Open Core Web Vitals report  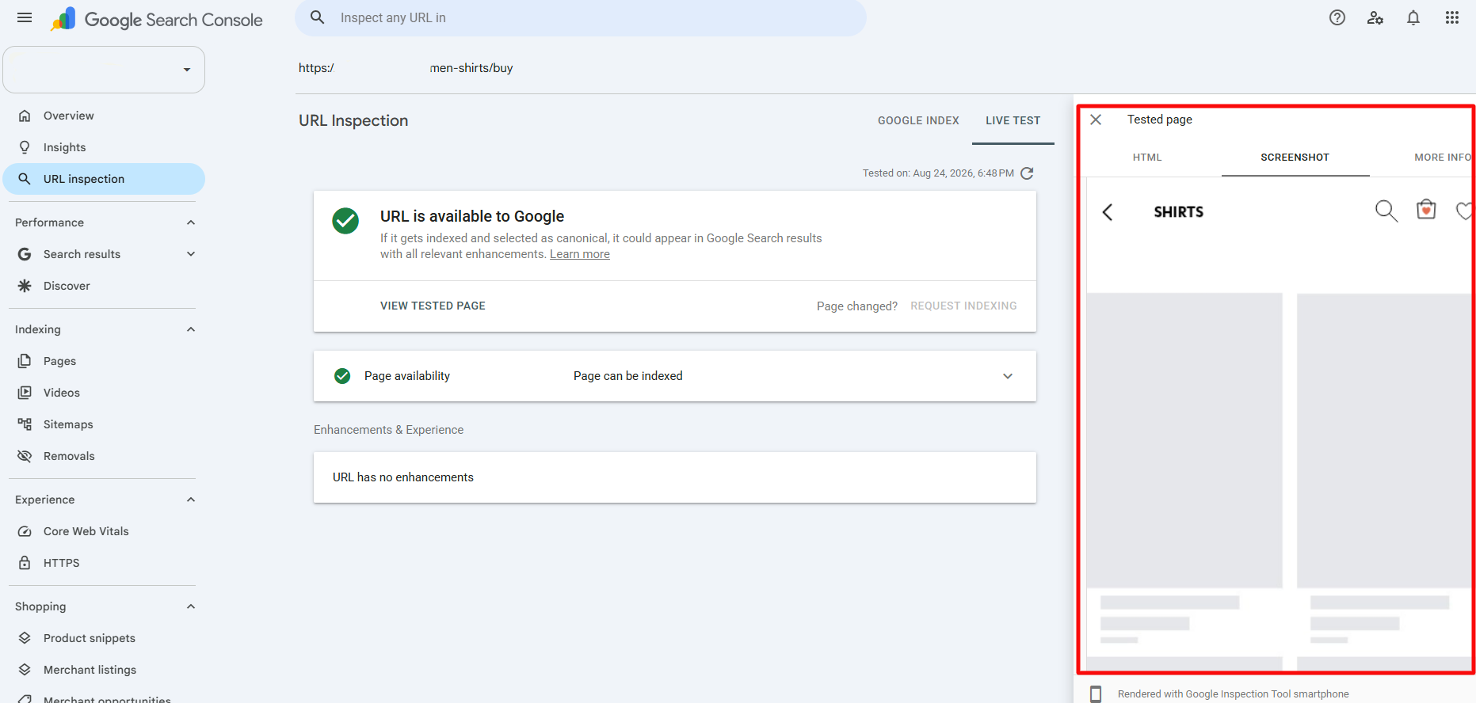click(x=104, y=531)
